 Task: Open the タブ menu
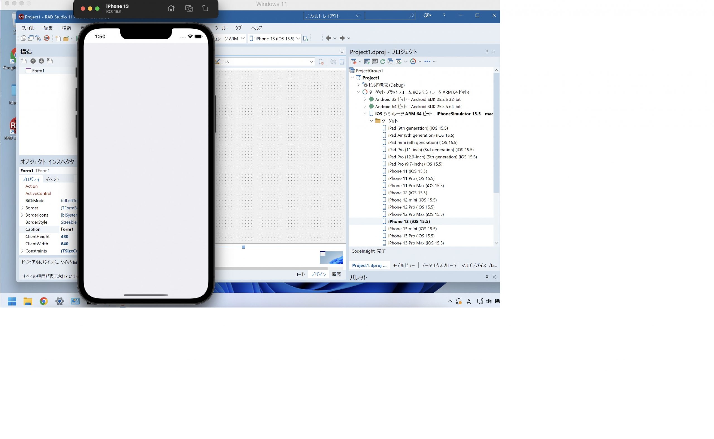(238, 28)
